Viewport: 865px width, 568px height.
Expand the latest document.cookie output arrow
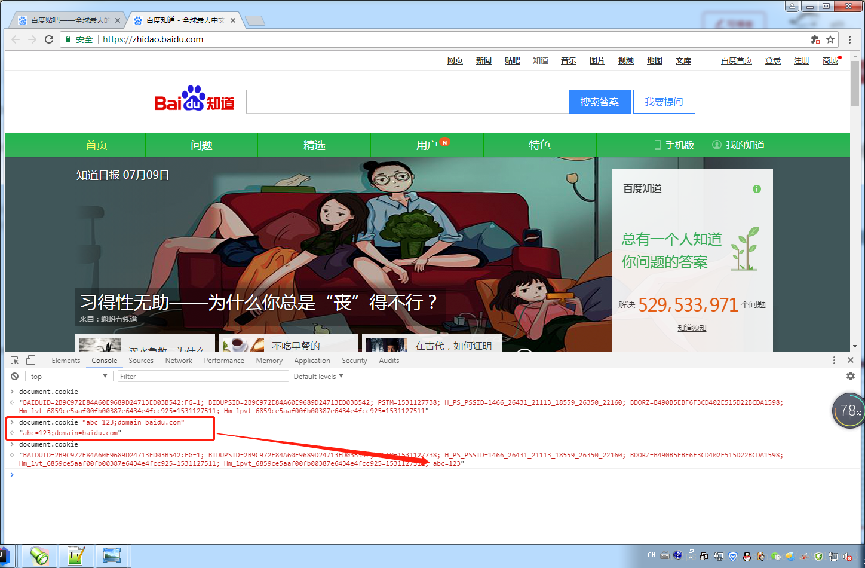[12, 455]
